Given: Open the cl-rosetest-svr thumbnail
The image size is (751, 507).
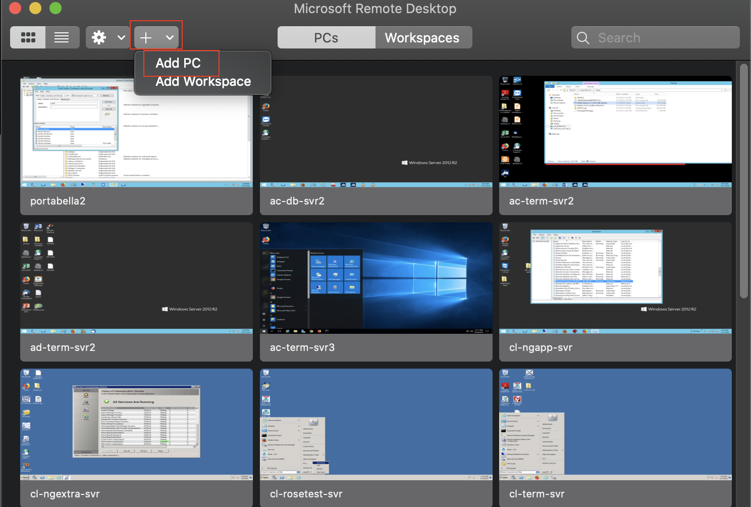Looking at the screenshot, I should pyautogui.click(x=376, y=425).
